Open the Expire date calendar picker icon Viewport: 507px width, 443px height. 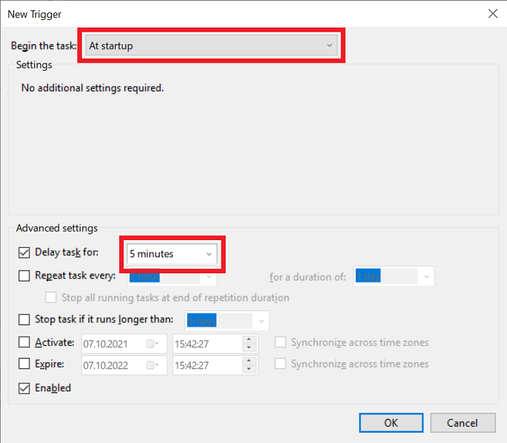click(x=152, y=366)
